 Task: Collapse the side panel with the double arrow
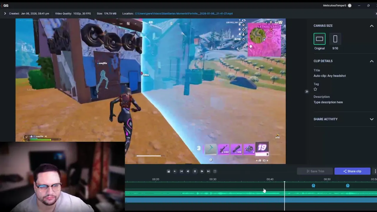pyautogui.click(x=307, y=92)
